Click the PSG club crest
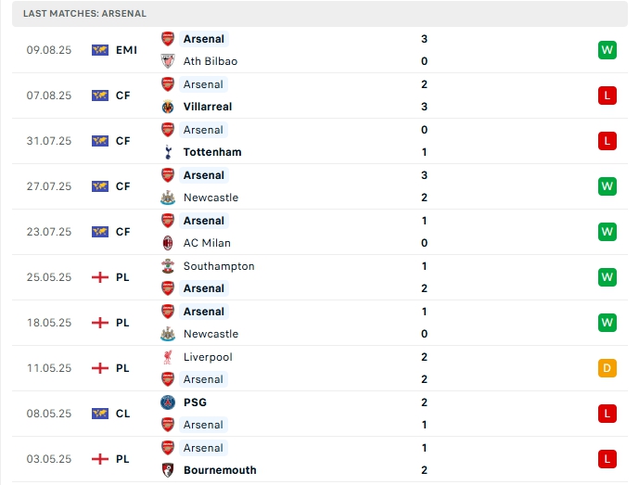639x485 pixels. coord(168,402)
